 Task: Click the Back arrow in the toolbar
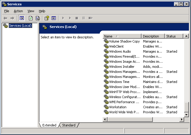(5, 18)
